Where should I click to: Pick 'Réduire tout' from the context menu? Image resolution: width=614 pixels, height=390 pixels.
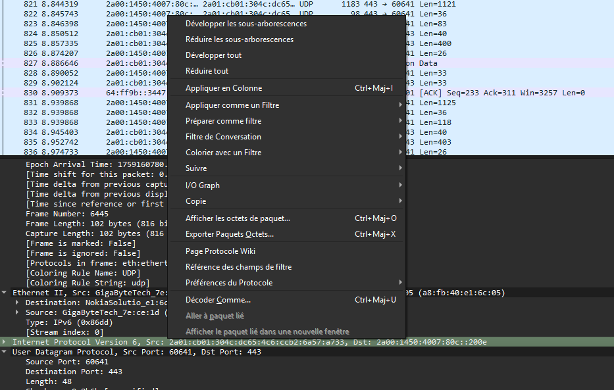click(207, 71)
